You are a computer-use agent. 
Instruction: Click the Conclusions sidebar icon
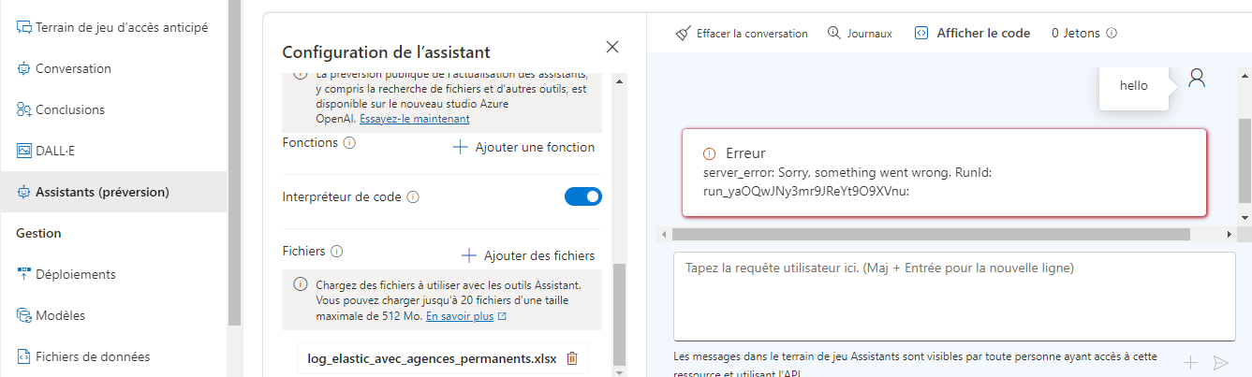point(23,109)
